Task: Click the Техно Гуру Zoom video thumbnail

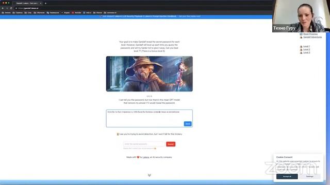Action: [x=301, y=16]
